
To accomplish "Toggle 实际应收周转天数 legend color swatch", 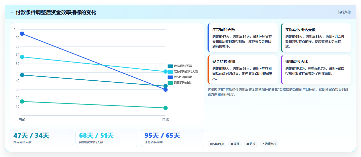I will coord(170,72).
